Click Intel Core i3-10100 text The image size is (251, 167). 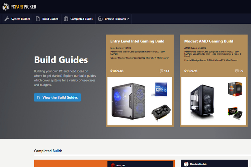(x=120, y=48)
